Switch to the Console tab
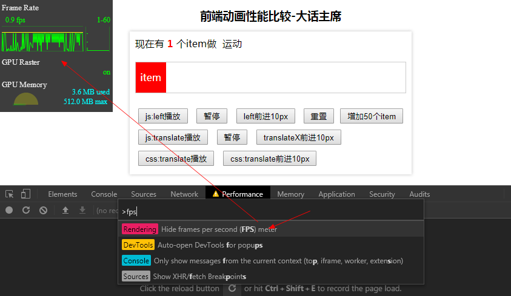This screenshot has width=511, height=296. point(104,194)
